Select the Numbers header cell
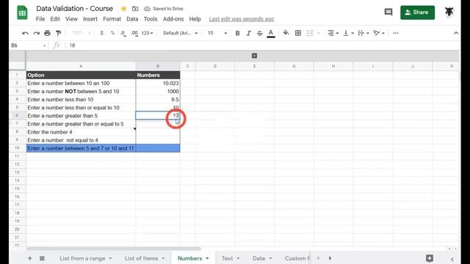 point(158,75)
